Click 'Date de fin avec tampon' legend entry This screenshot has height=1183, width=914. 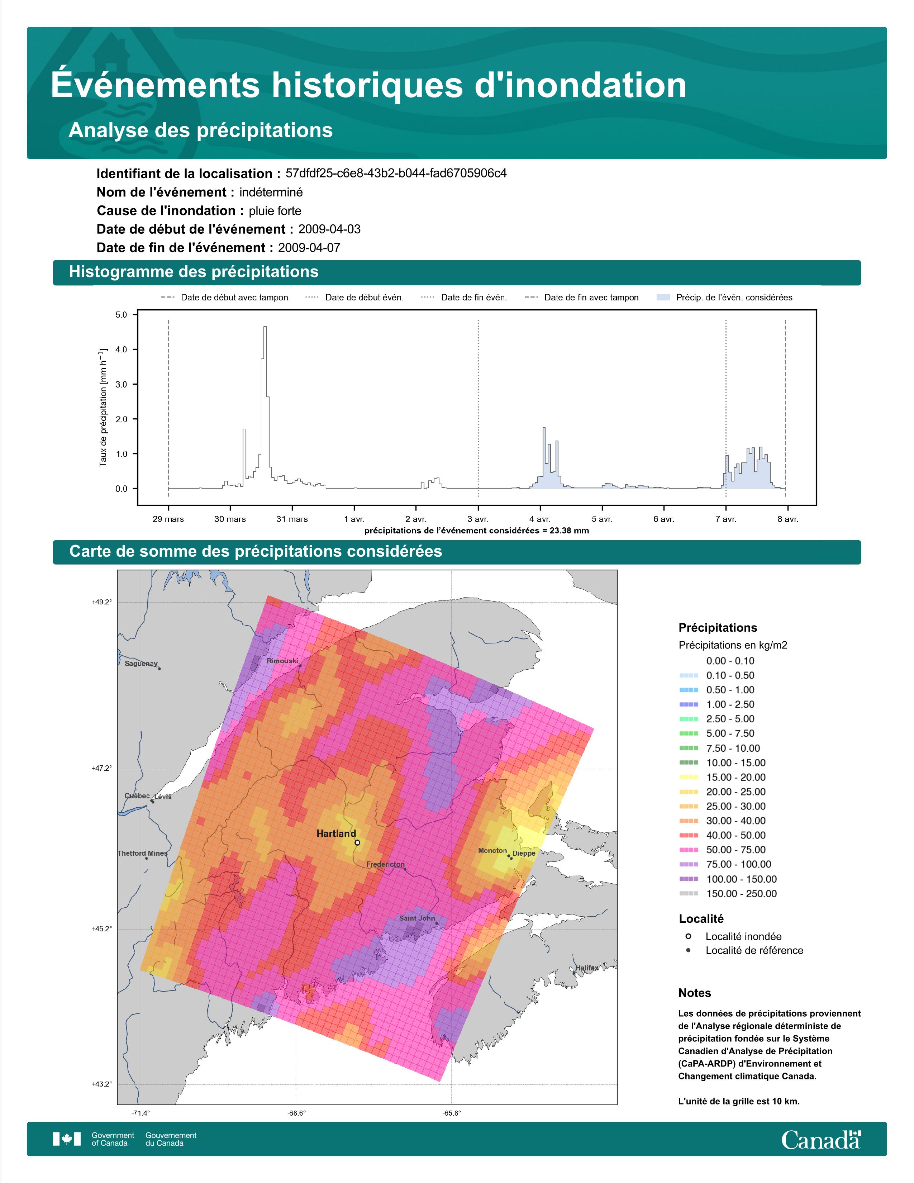(582, 298)
